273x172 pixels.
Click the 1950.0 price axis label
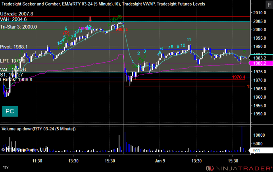[x=260, y=114]
